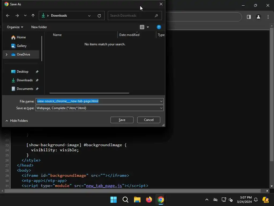
Task: Collapse folders with Hide Folders
Action: (x=17, y=121)
